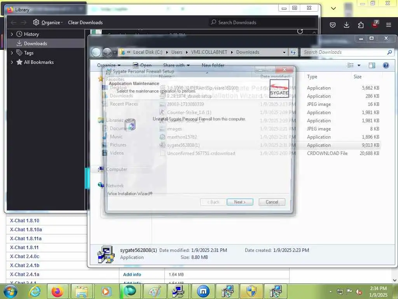This screenshot has height=299, width=398.
Task: Open the view options dropdown arrow
Action: click(359, 65)
